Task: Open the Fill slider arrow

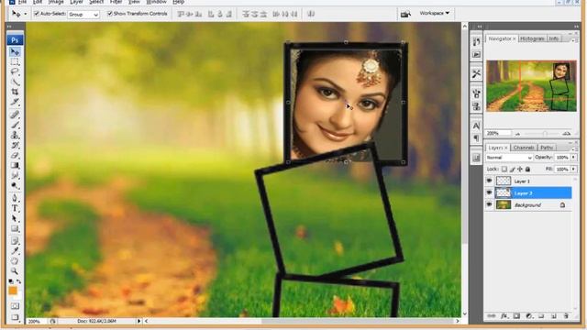Action: click(573, 169)
